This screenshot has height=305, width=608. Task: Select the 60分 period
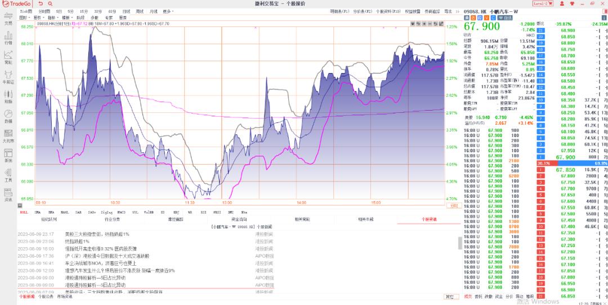coord(112,12)
